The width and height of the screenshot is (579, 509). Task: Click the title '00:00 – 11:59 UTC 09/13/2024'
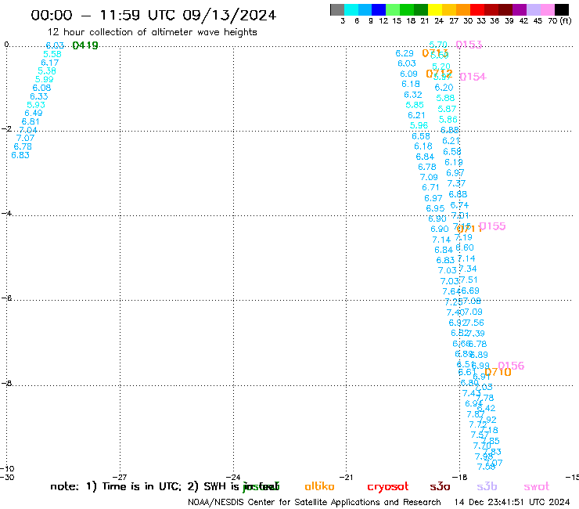(153, 15)
